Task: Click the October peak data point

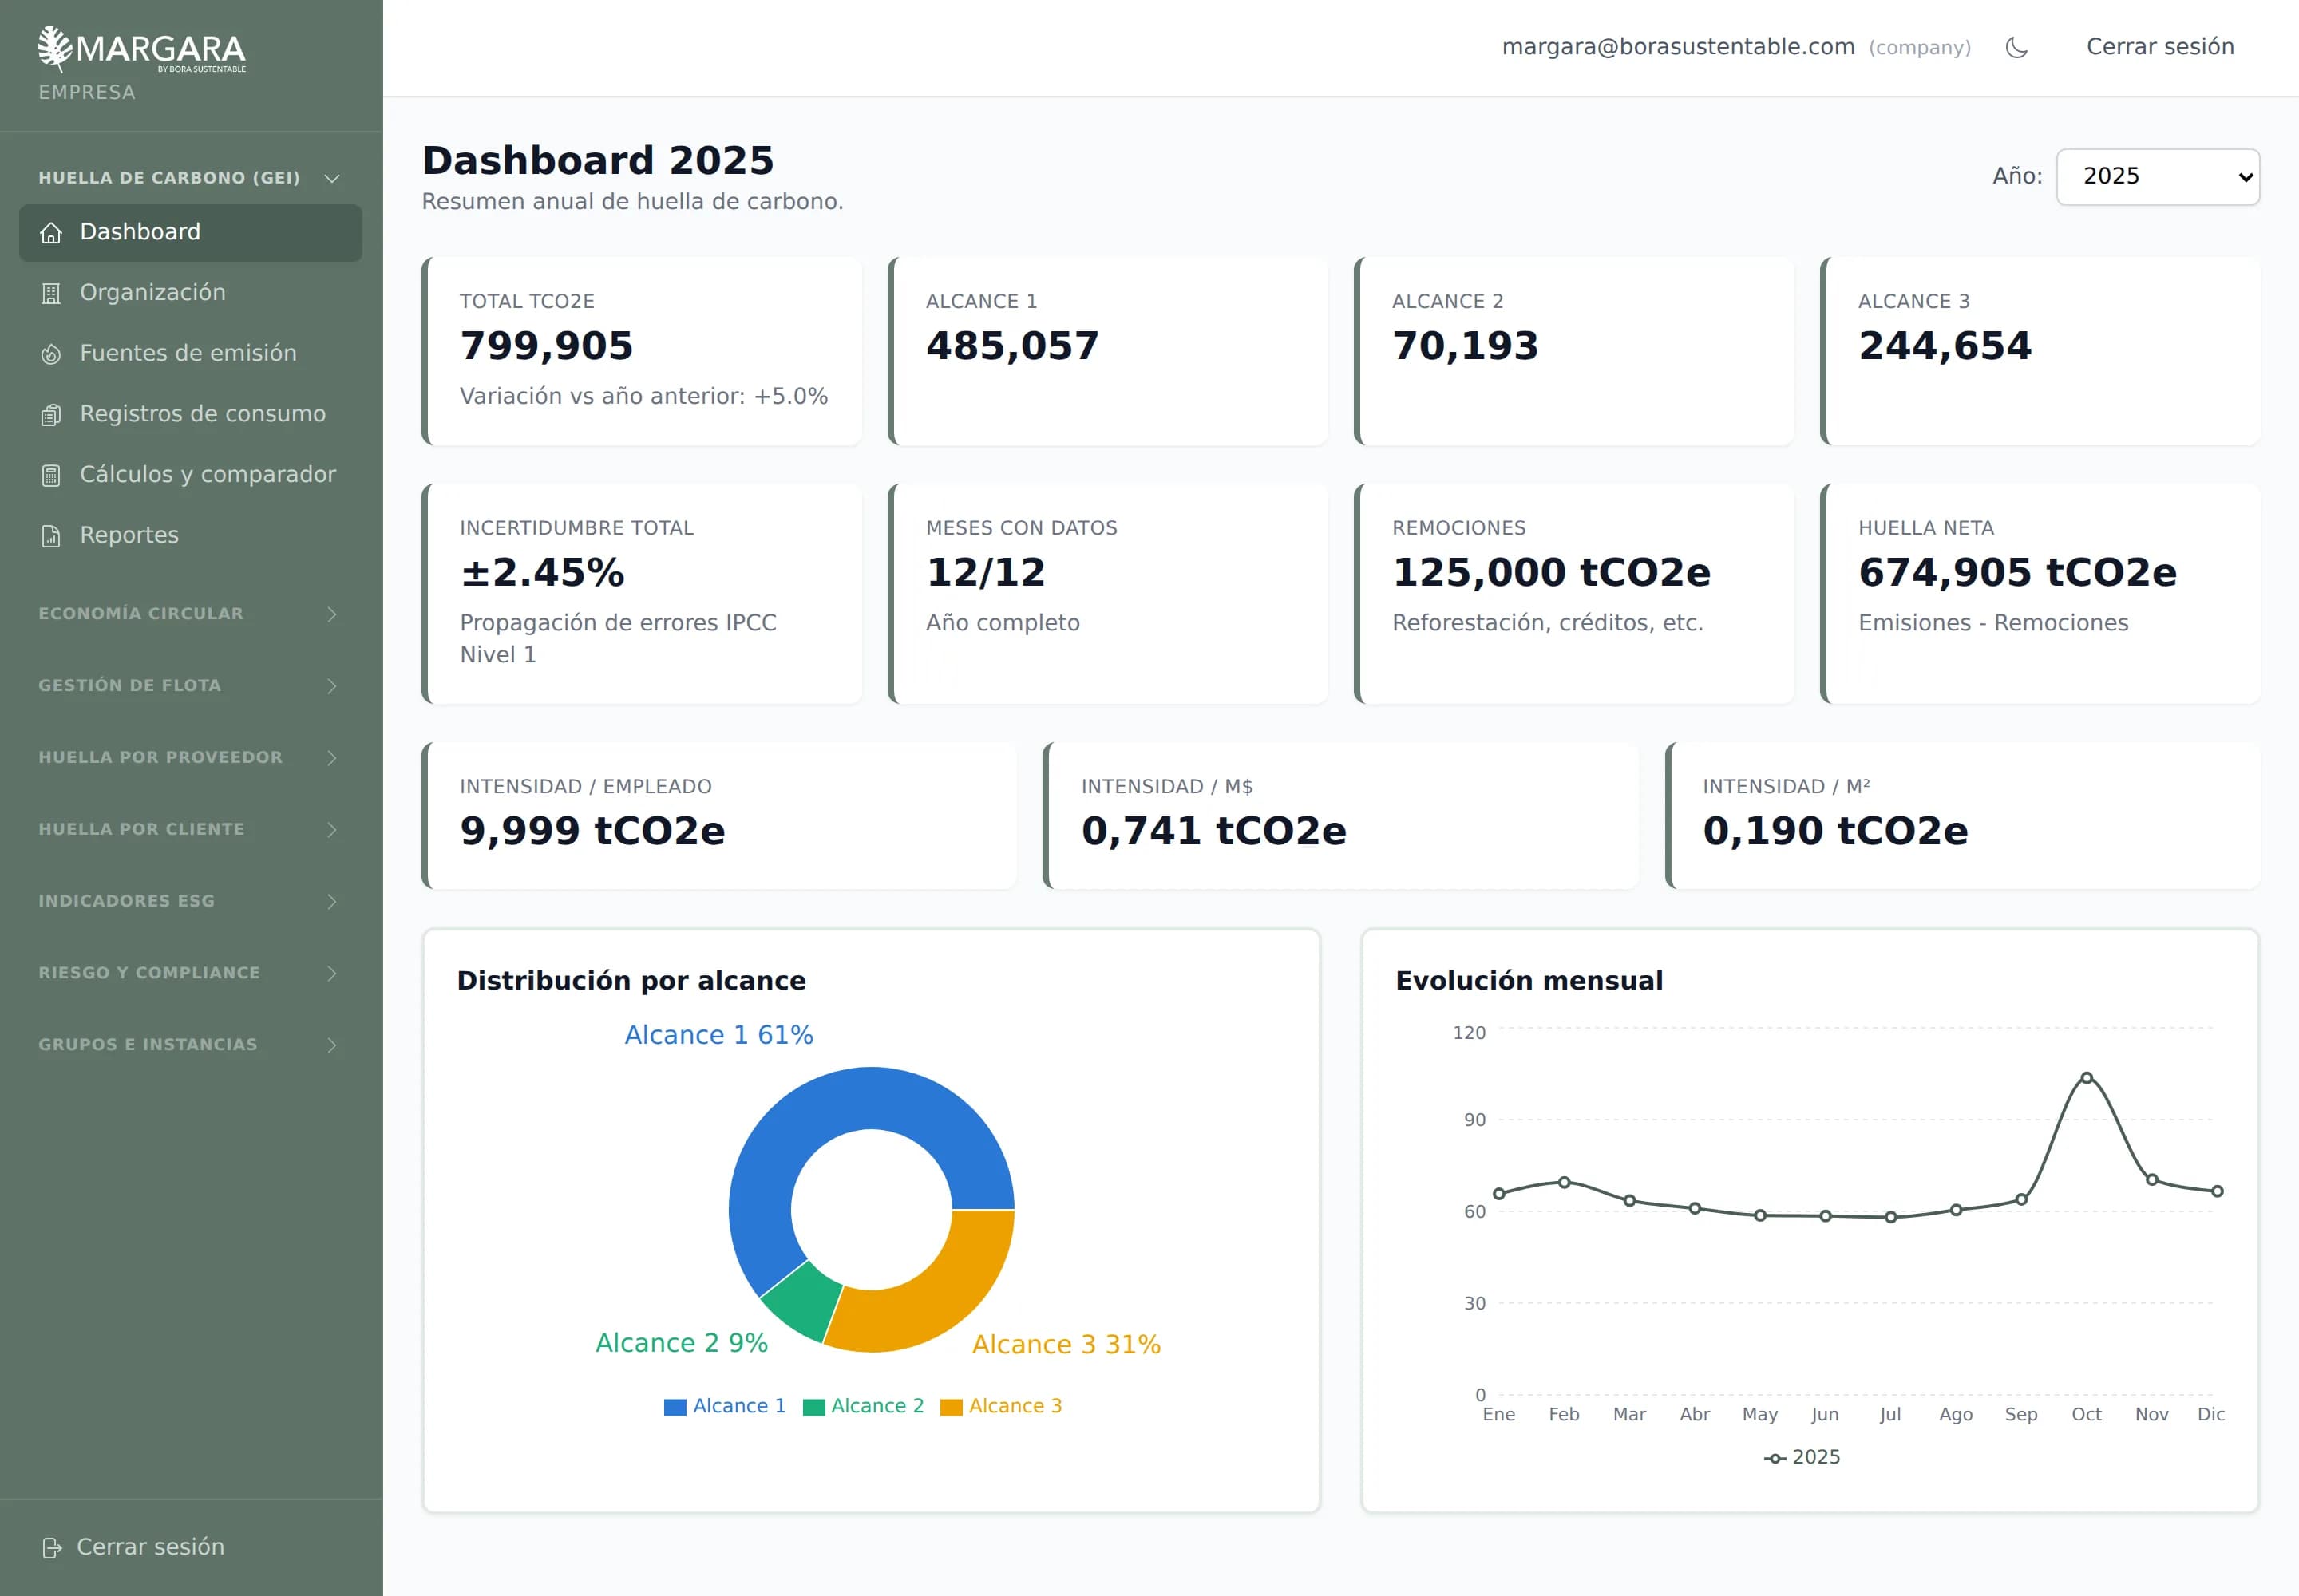Action: point(2087,1078)
